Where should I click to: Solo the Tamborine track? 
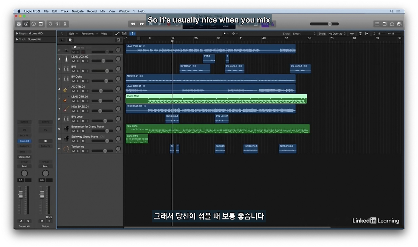click(78, 151)
